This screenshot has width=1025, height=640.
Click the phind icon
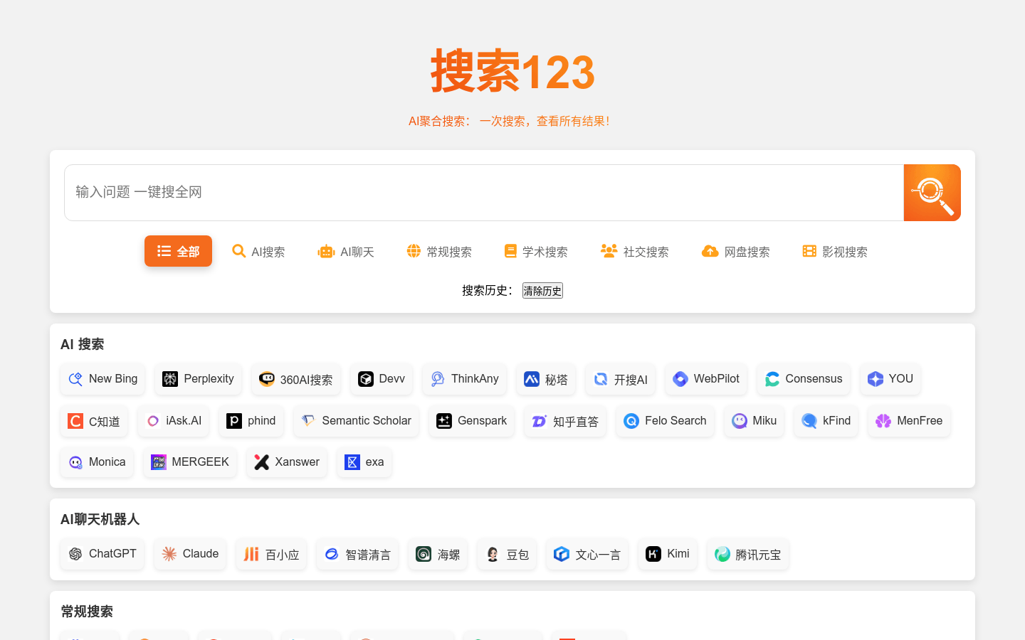tap(234, 421)
